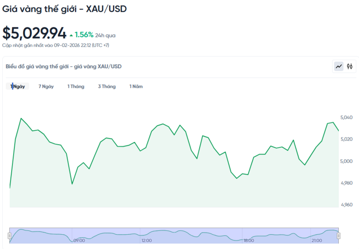
Task: Switch to the candlestick chart icon
Action: (x=350, y=67)
